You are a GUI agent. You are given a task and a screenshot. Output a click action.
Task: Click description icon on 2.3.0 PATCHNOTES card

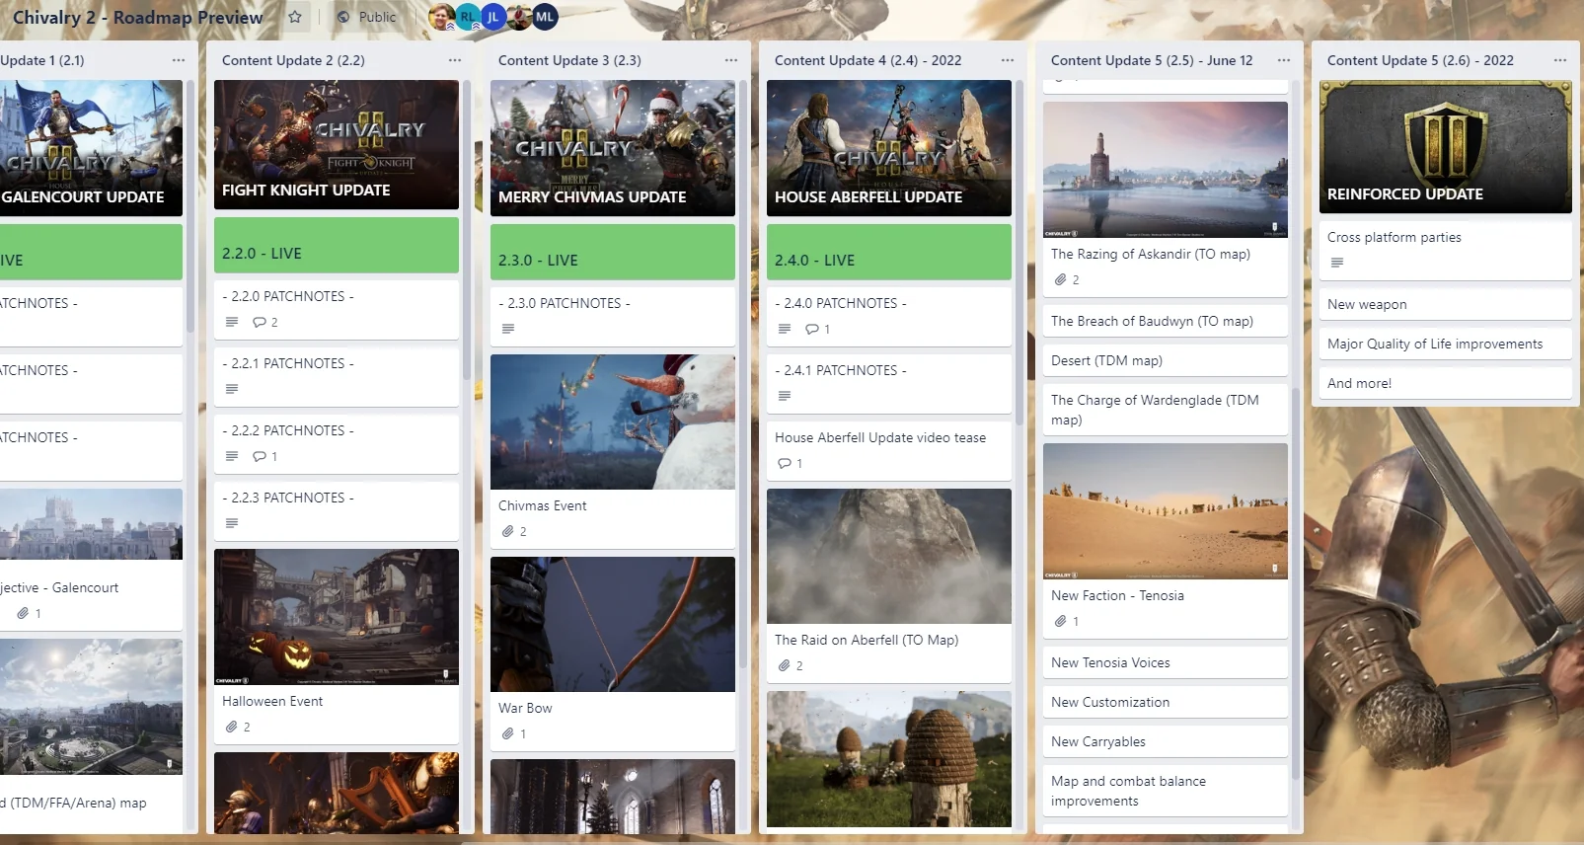coord(508,329)
